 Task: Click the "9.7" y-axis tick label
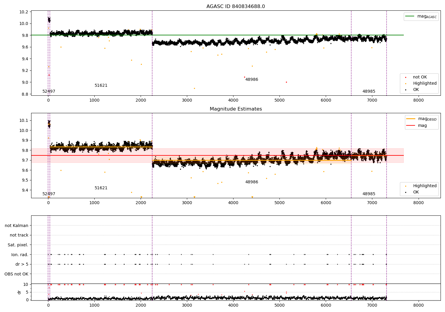pos(25,160)
